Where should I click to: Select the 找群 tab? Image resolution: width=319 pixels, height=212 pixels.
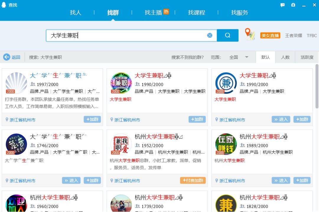pos(113,13)
